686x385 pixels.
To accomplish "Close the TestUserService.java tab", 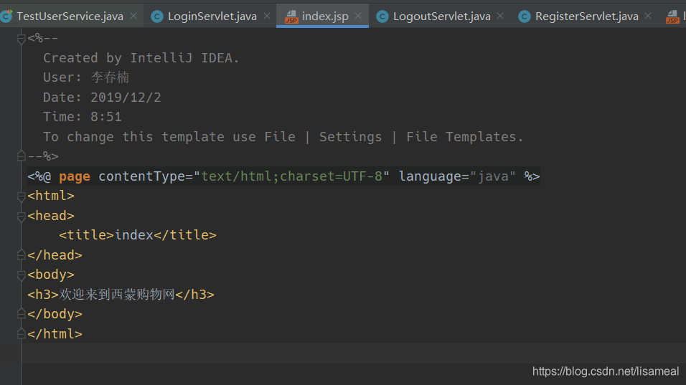I will [133, 16].
